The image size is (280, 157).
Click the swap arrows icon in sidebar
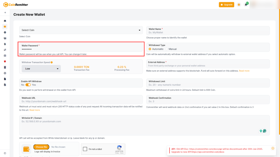pos(5,50)
